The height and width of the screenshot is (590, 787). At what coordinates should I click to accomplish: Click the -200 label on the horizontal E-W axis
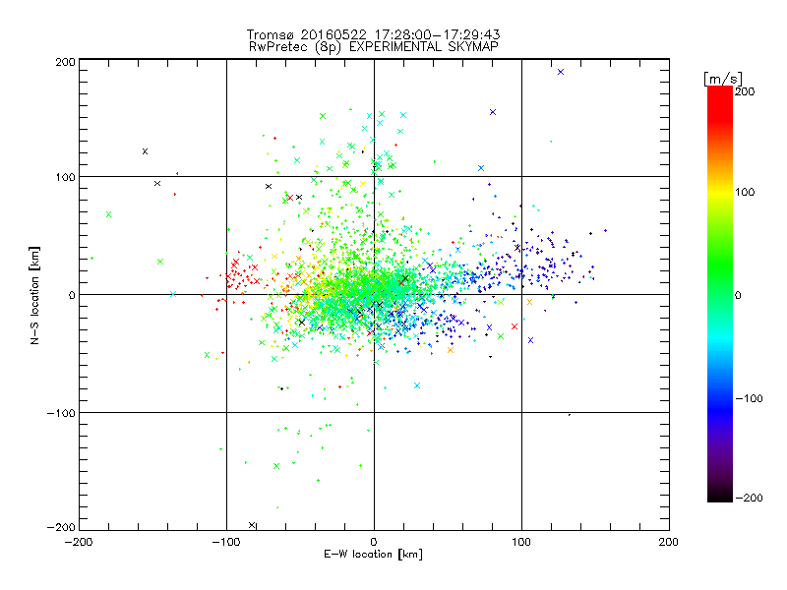click(x=80, y=542)
